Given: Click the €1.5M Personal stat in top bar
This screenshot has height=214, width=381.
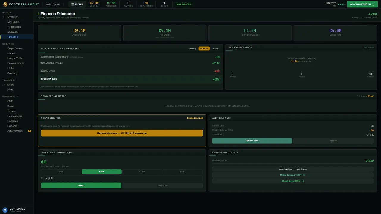Looking at the screenshot, I should (x=111, y=4).
